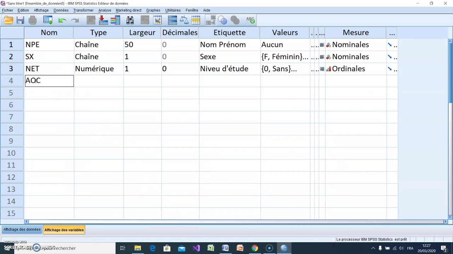The image size is (453, 254).
Task: Click the Largeur column header
Action: (x=142, y=32)
